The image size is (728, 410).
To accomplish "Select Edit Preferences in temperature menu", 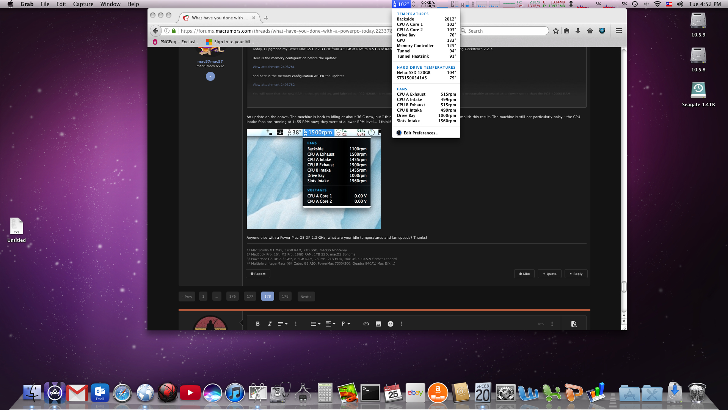I will (x=420, y=133).
